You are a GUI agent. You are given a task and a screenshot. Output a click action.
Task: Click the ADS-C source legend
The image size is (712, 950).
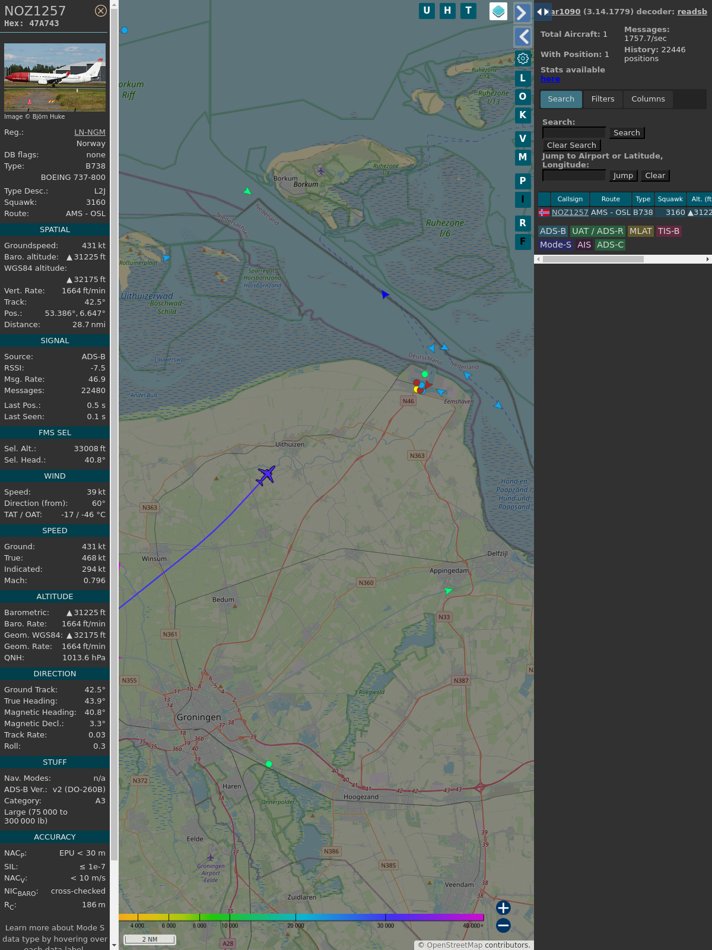610,245
